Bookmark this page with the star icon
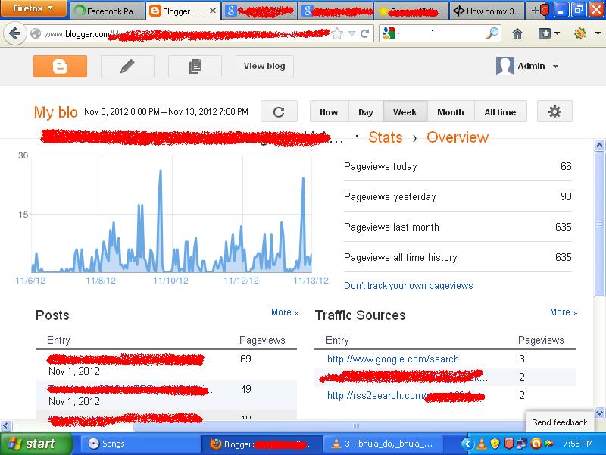Image resolution: width=606 pixels, height=455 pixels. coord(337,34)
